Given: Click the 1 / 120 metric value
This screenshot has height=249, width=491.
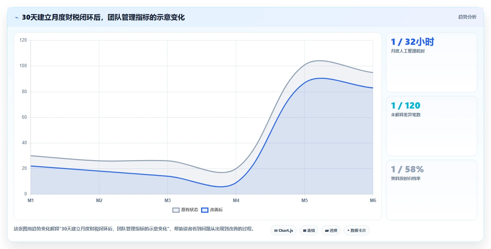Looking at the screenshot, I should pos(405,105).
